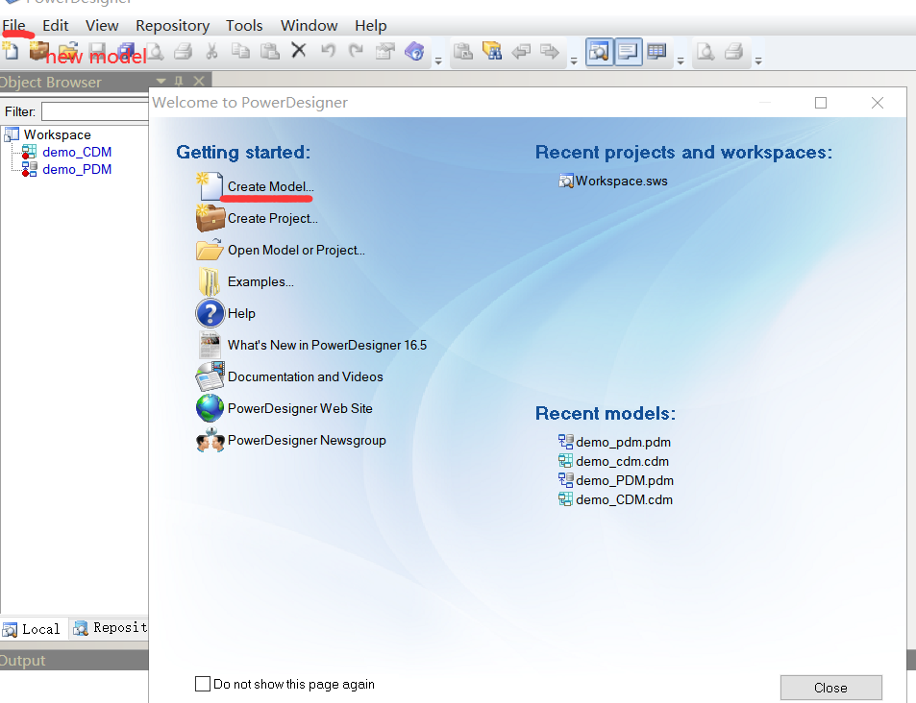This screenshot has height=703, width=916.
Task: Click the Examples folder icon
Action: tap(210, 281)
